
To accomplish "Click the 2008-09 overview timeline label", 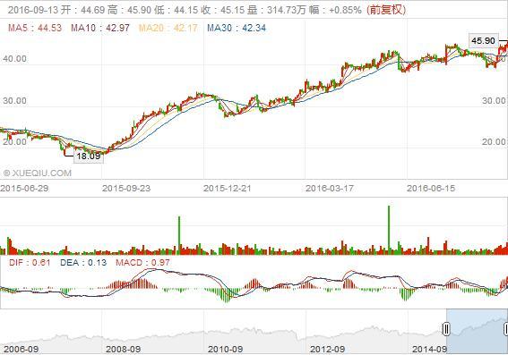I will pyautogui.click(x=123, y=349).
